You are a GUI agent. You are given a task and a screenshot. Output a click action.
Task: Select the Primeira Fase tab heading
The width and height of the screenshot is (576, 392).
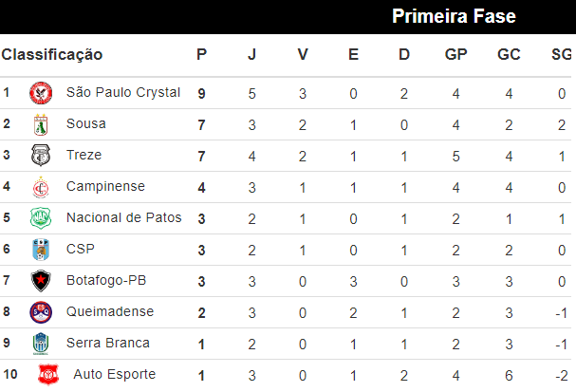coord(454,16)
